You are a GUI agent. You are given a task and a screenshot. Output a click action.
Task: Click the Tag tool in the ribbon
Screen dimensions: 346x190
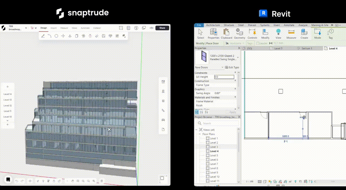[330, 34]
